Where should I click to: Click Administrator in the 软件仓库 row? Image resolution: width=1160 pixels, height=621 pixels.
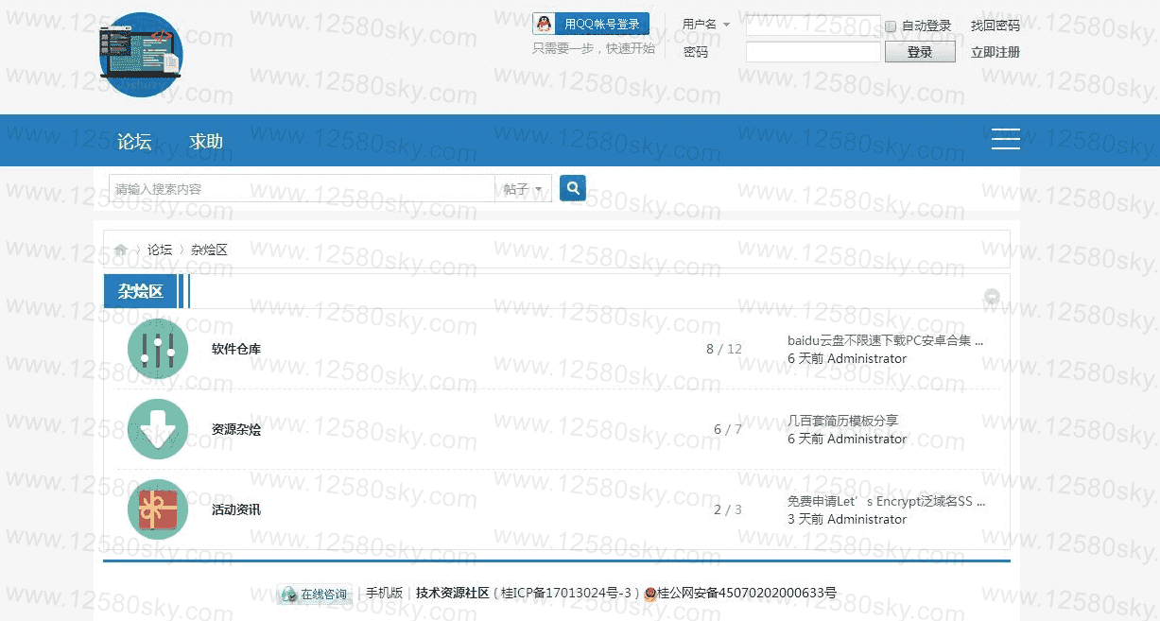click(x=867, y=358)
